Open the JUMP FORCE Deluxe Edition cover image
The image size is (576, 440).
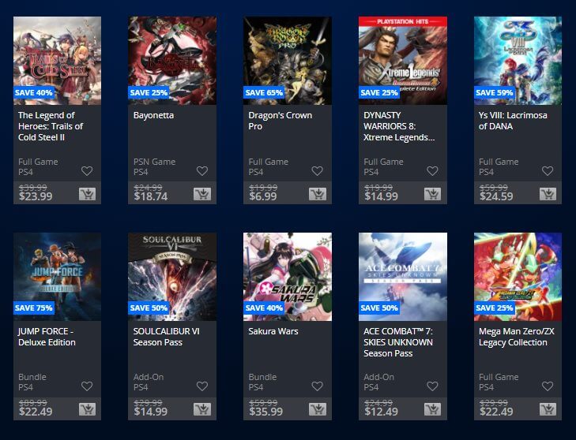(x=58, y=277)
